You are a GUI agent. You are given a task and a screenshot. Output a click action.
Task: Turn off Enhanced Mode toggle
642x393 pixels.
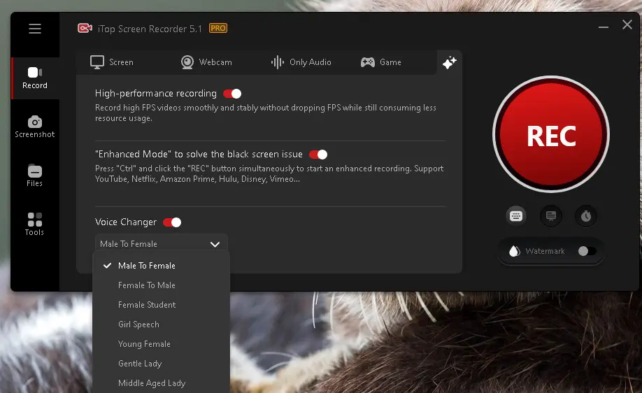point(318,155)
